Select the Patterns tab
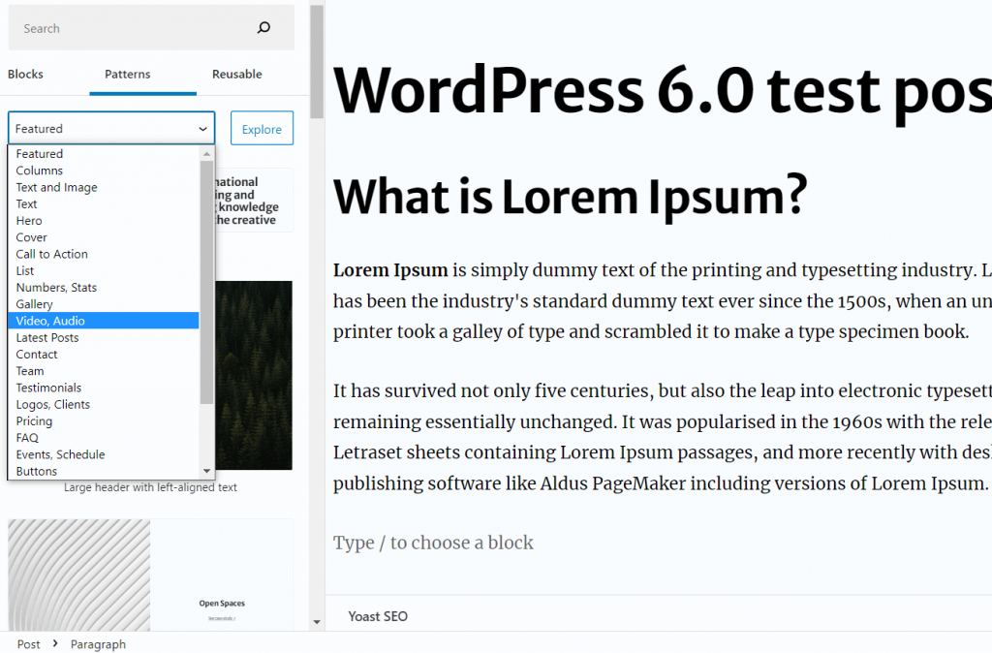Screen dimensions: 992x653 (x=128, y=75)
